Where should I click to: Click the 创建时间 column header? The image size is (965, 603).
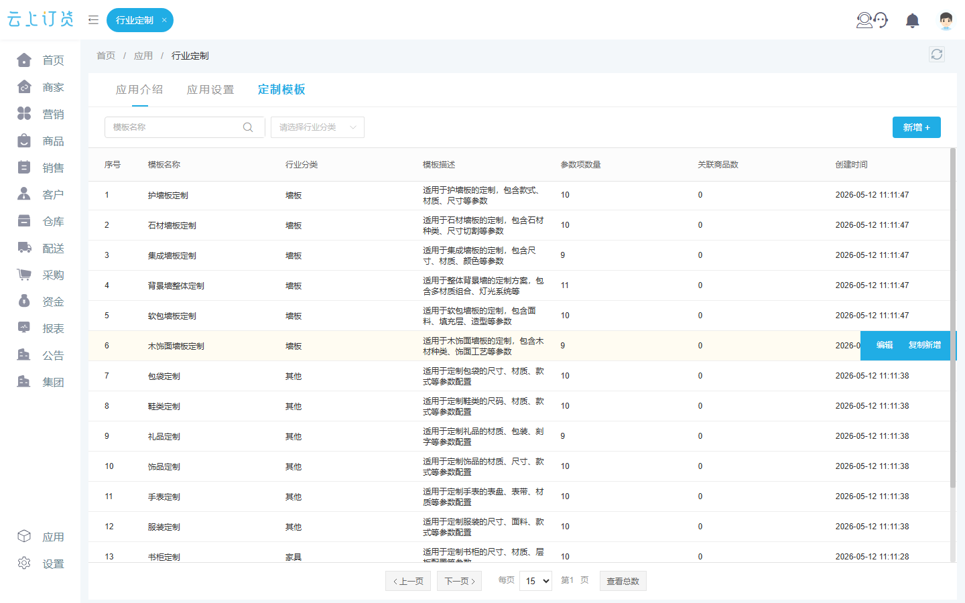[x=852, y=165]
